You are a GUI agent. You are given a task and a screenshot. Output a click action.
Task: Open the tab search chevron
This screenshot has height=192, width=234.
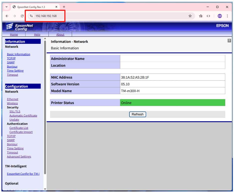[6, 7]
